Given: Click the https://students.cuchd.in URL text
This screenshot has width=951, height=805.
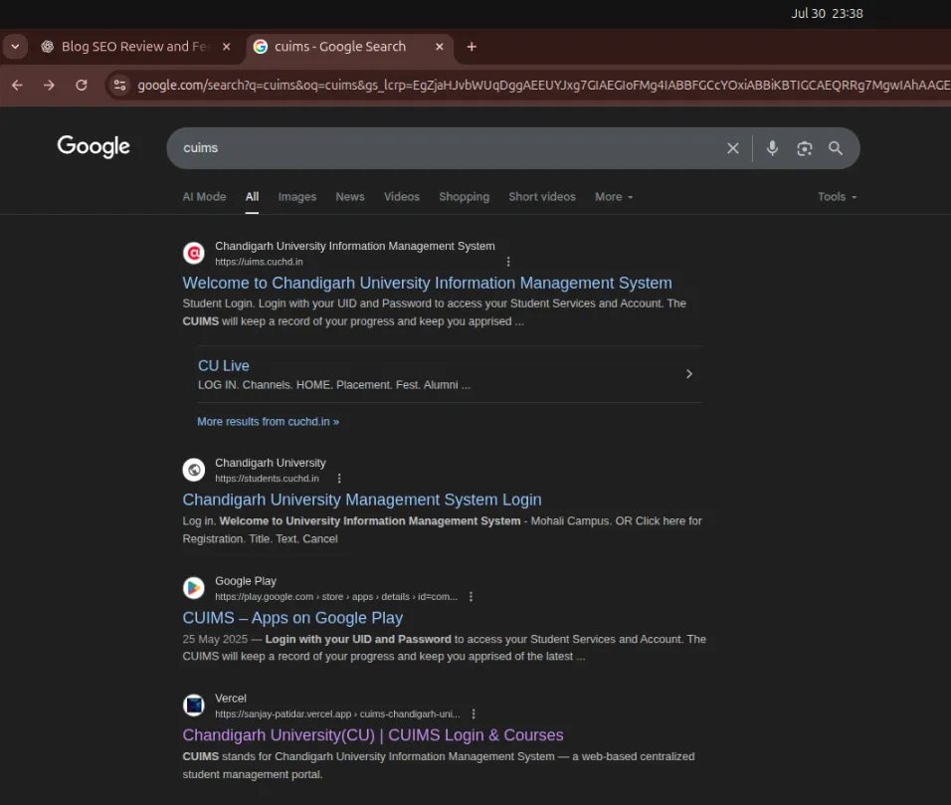Looking at the screenshot, I should tap(267, 478).
